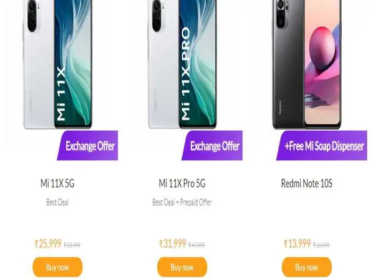Click the struck-through ₹47,999 original price
Viewport: 372px width, 279px height.
(x=197, y=244)
